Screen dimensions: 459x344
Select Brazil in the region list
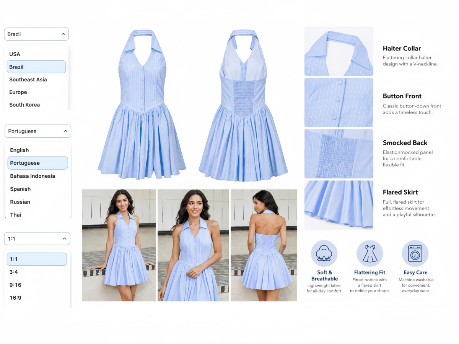[x=36, y=67]
